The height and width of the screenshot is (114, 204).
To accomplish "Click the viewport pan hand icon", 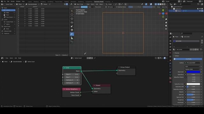I will (166, 22).
